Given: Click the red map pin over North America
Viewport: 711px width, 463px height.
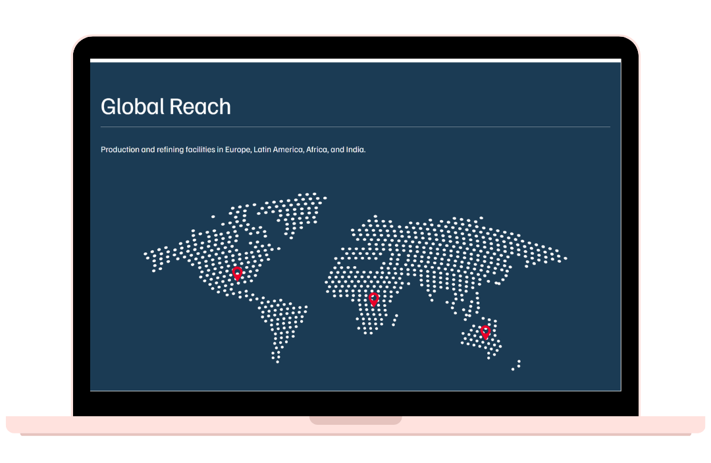Looking at the screenshot, I should [237, 274].
